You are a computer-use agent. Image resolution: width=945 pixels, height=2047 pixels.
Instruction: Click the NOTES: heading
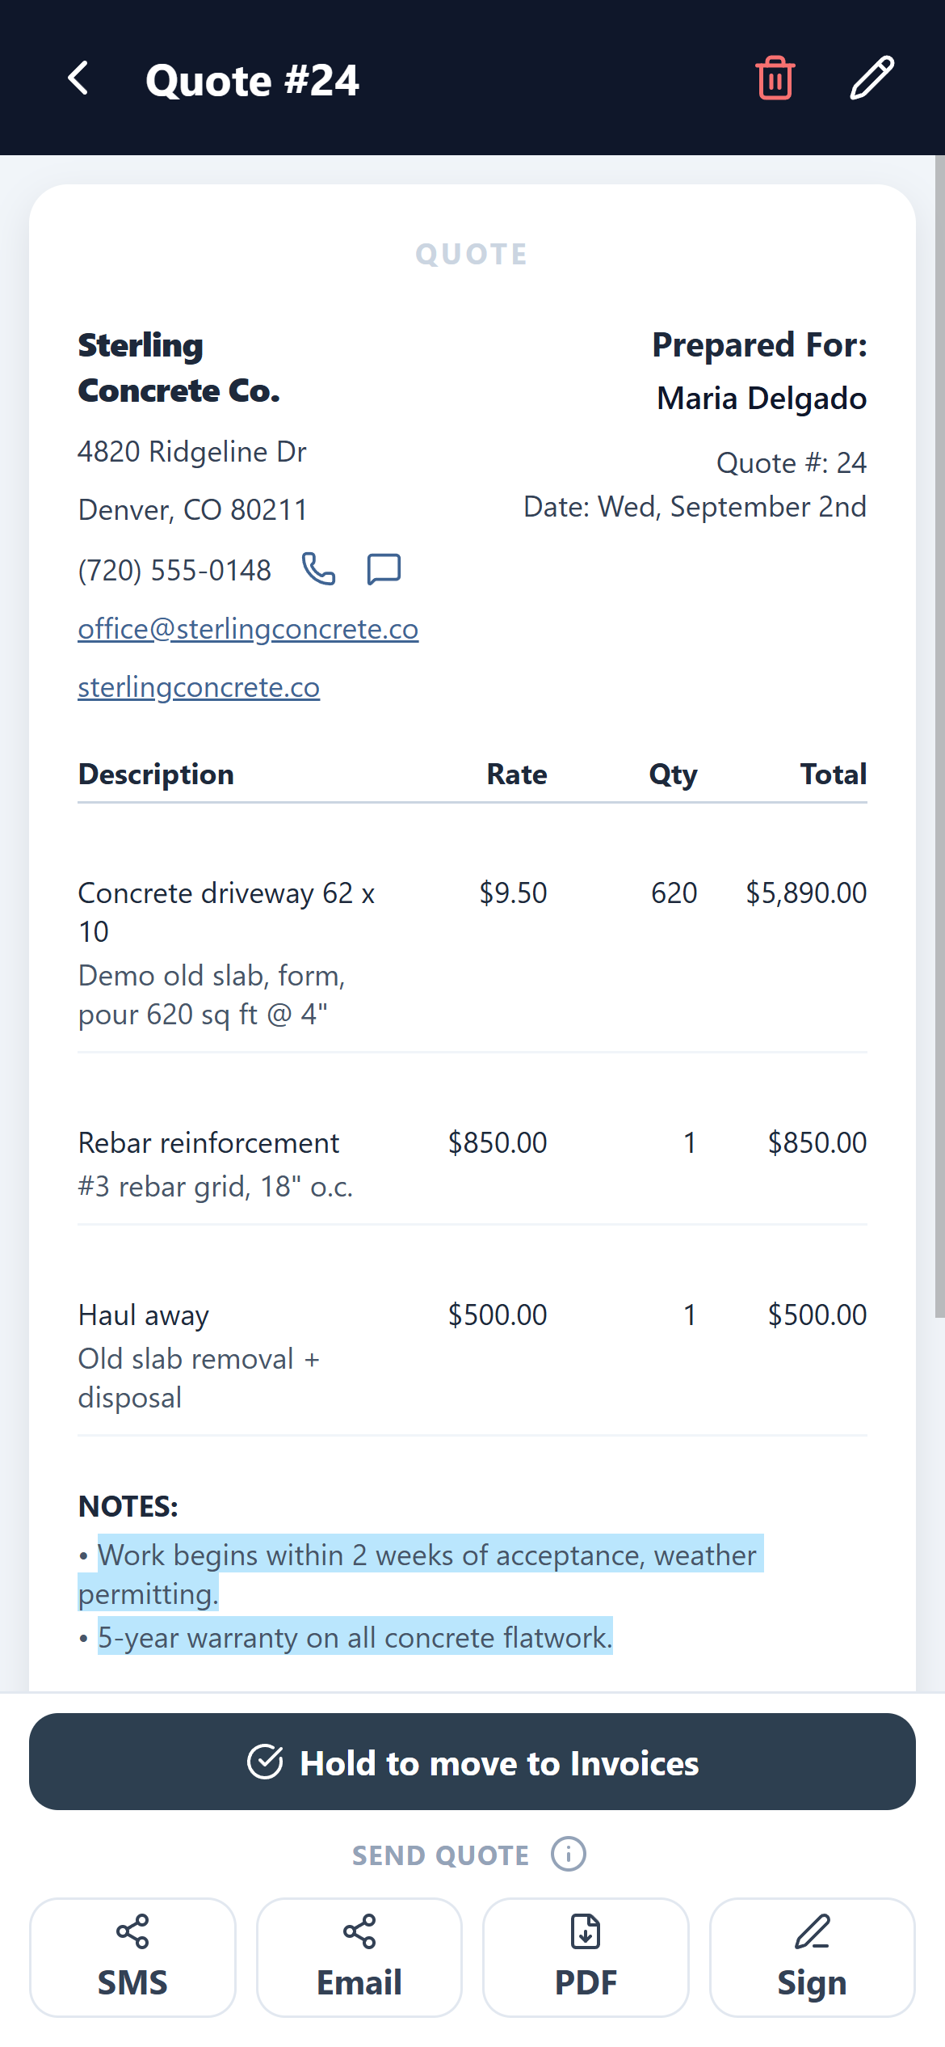[x=128, y=1507]
